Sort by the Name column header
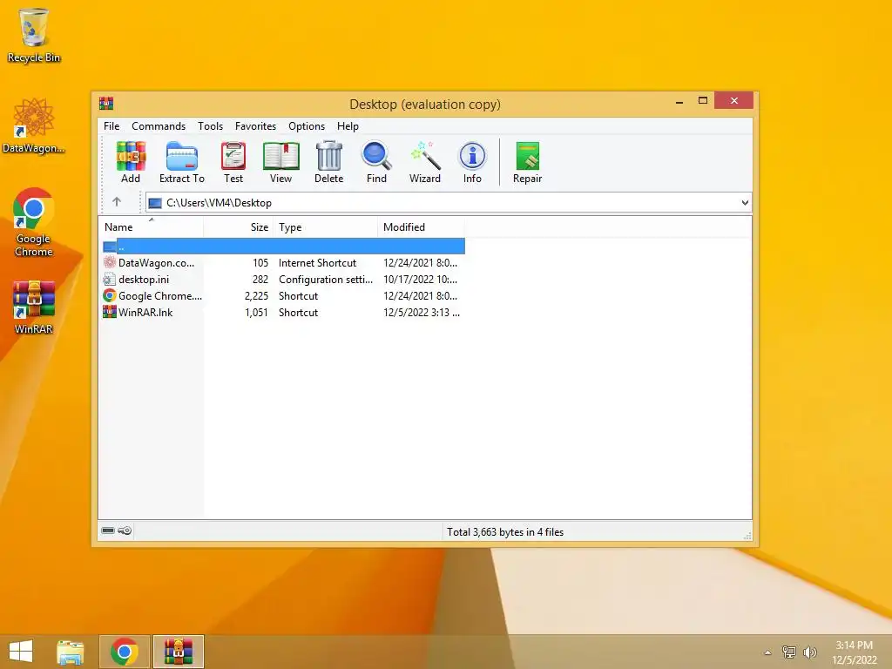 tap(151, 227)
